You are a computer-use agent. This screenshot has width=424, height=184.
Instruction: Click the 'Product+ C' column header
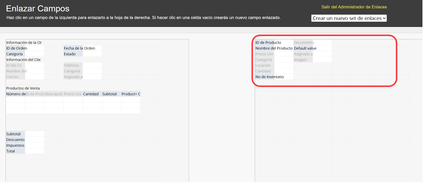[131, 94]
